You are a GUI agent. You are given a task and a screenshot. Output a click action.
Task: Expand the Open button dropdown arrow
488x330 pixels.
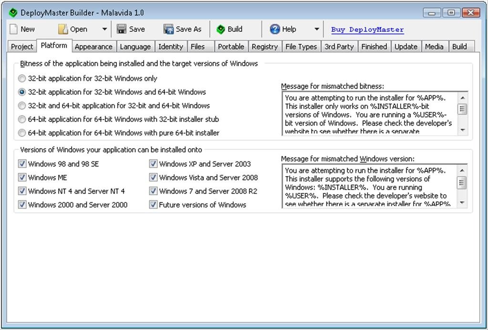click(x=104, y=29)
